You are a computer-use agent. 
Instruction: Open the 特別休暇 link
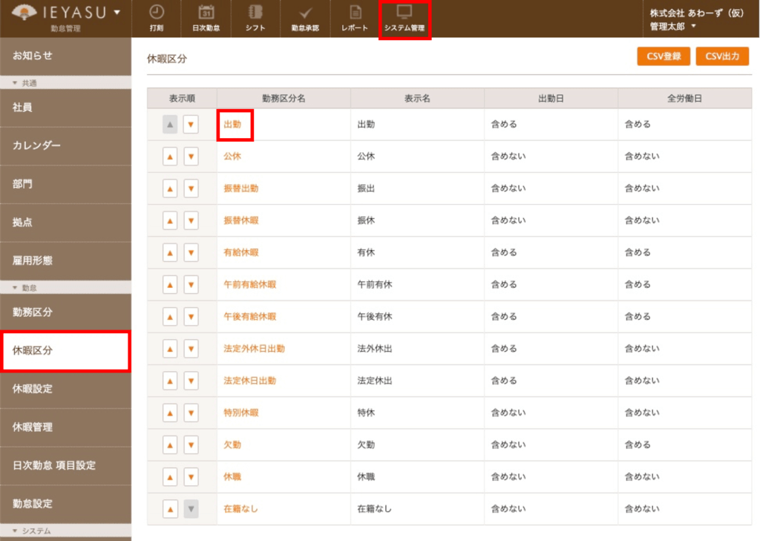pyautogui.click(x=241, y=412)
